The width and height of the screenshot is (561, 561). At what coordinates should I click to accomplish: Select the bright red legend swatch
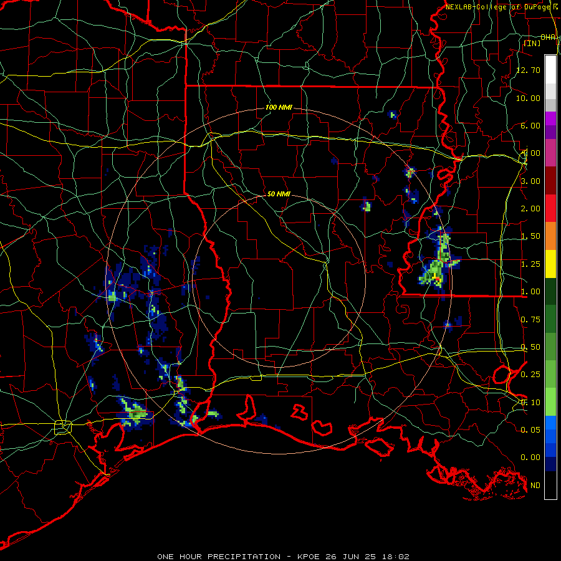(550, 209)
